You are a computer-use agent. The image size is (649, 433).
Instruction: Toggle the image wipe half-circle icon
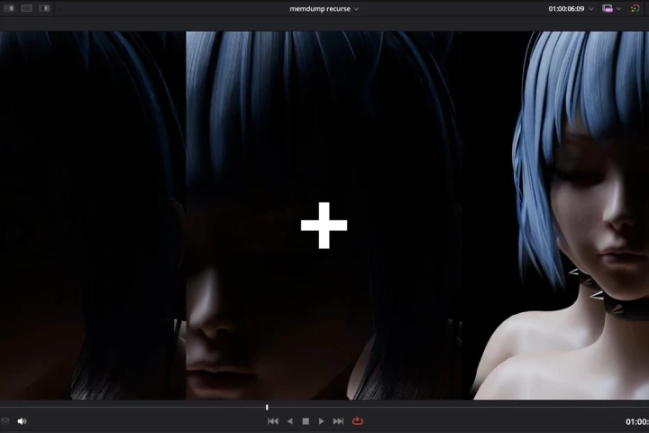pos(44,8)
